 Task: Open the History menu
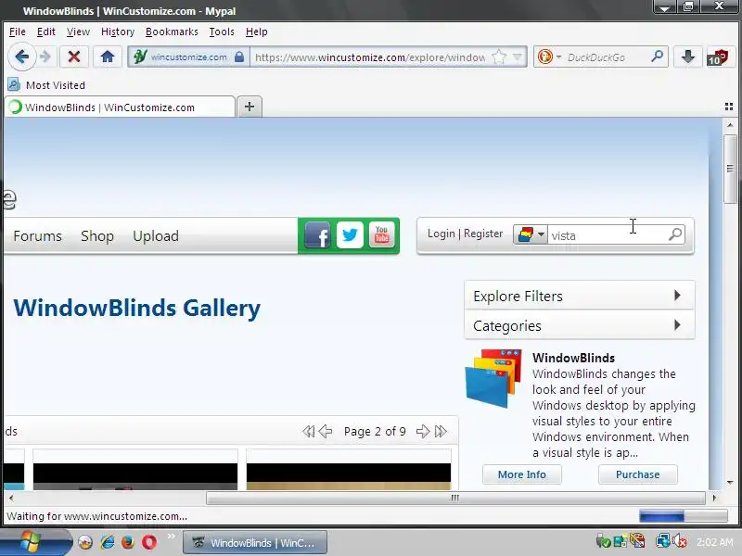[x=118, y=32]
